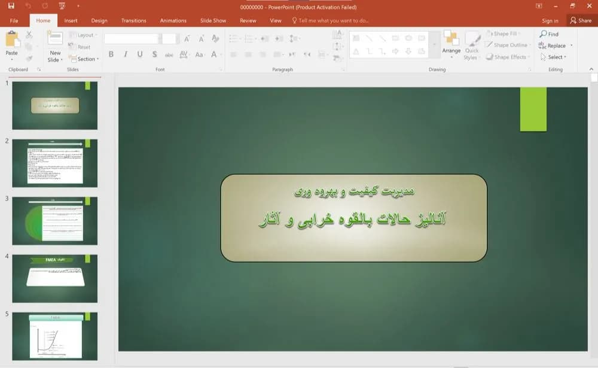The height and width of the screenshot is (368, 598).
Task: Select slide 5 chart thumbnail
Action: (x=55, y=336)
